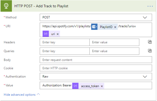The image size is (157, 101).
Task: Open the three-dot action menu
Action: [x=150, y=6]
